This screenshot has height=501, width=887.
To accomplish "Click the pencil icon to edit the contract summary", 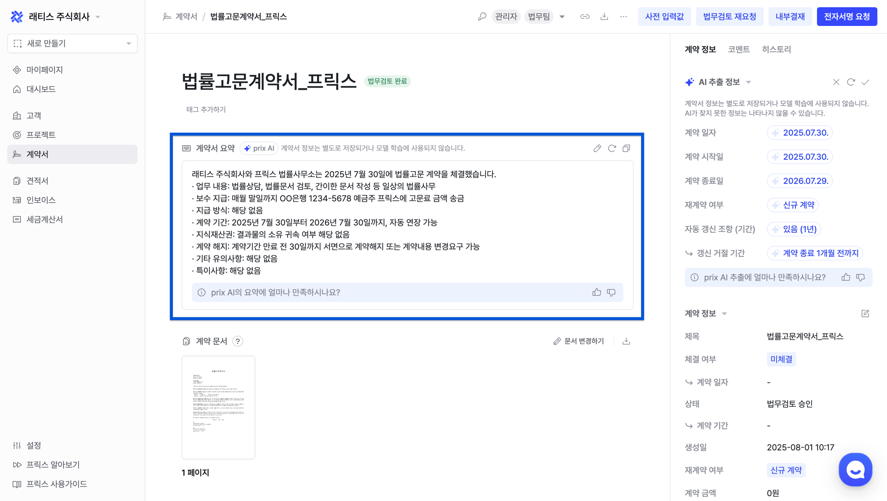I will pos(597,148).
